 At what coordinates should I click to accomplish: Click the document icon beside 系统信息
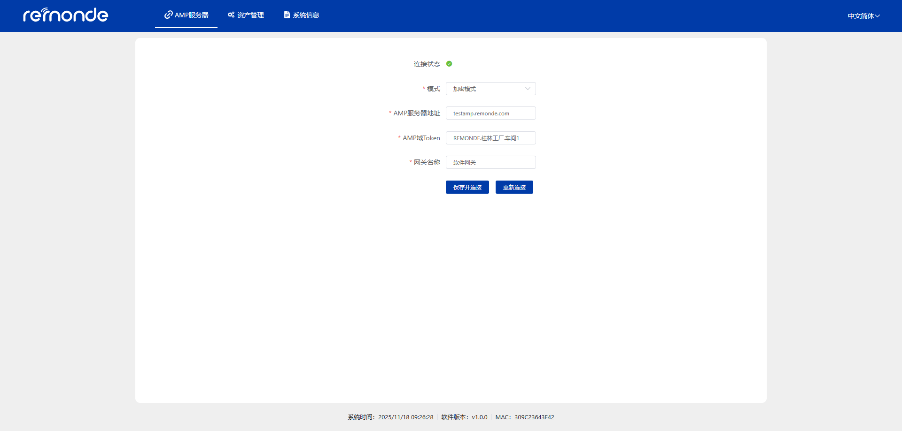pos(287,15)
